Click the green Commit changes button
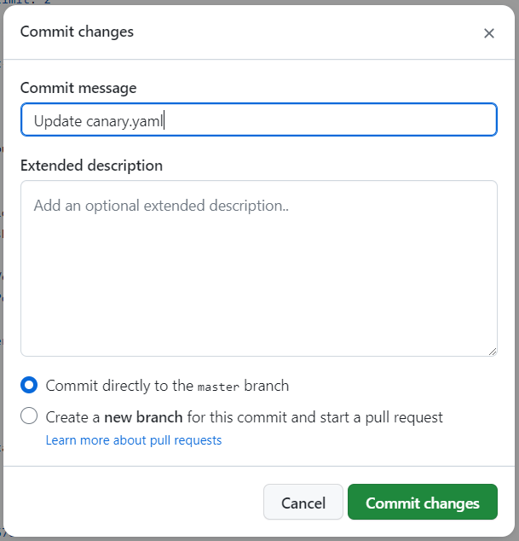The height and width of the screenshot is (541, 519). point(422,503)
